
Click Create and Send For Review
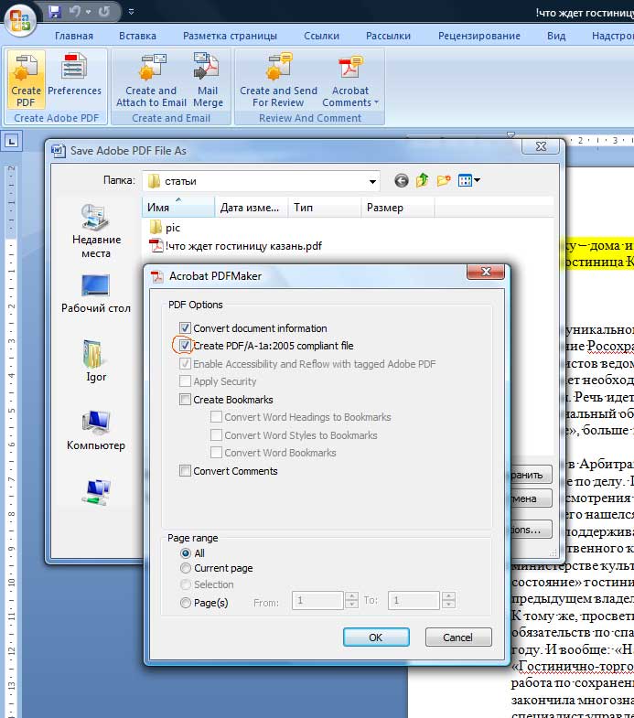[x=278, y=80]
